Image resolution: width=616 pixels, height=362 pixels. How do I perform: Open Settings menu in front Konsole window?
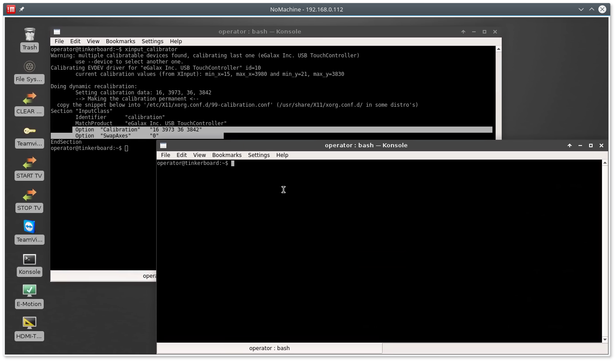259,155
